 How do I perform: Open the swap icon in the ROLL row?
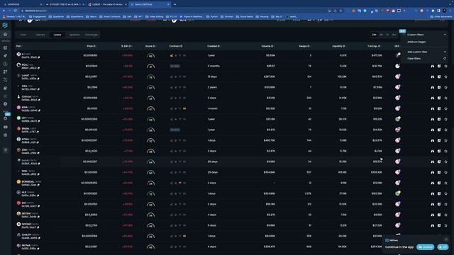click(439, 66)
